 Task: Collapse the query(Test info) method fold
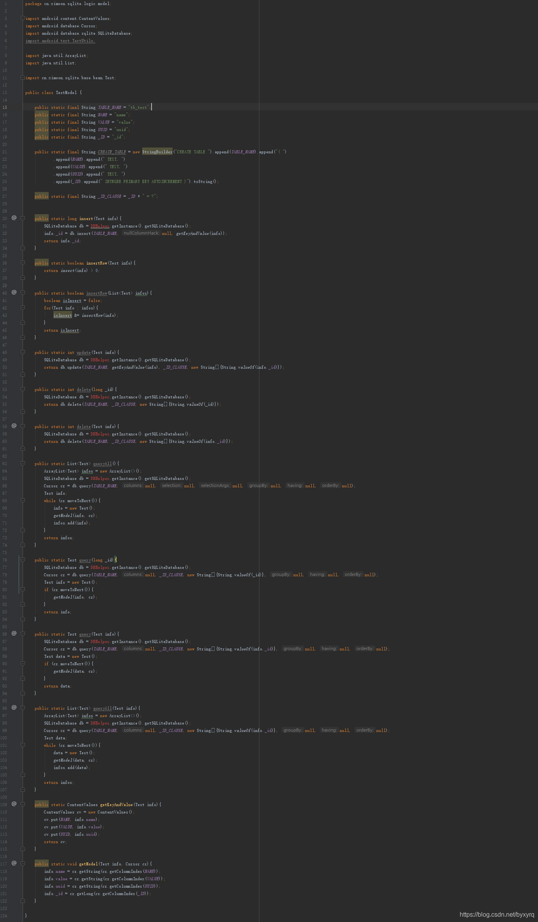click(x=23, y=634)
